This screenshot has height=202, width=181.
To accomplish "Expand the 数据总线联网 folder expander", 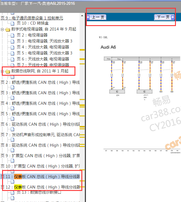I will (x=2, y=71).
